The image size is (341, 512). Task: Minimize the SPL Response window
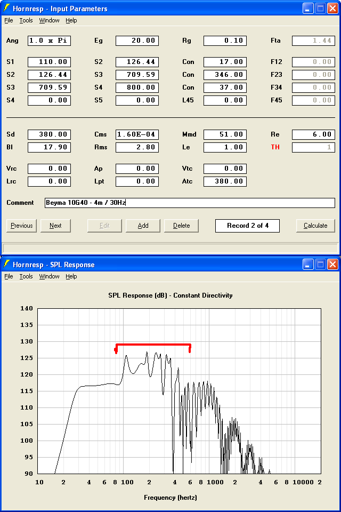308,265
